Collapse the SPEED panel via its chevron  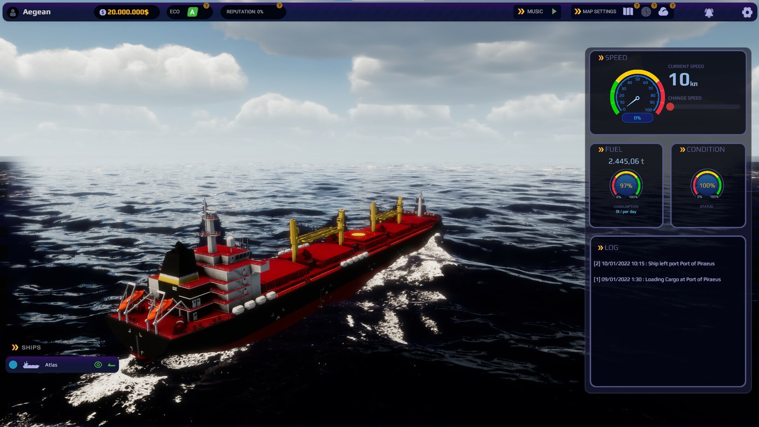tap(600, 57)
